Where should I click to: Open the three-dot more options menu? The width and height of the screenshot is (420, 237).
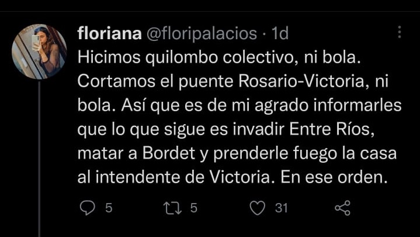400,32
